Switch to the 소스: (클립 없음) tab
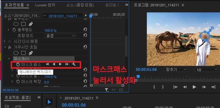 click(x=80, y=5)
